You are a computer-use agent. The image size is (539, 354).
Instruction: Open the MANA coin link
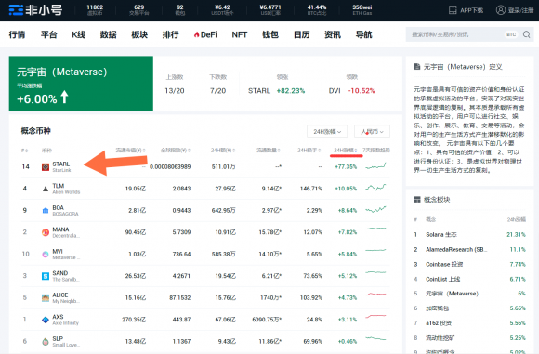[66, 232]
